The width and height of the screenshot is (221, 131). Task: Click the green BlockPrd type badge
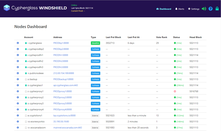[x=95, y=43]
